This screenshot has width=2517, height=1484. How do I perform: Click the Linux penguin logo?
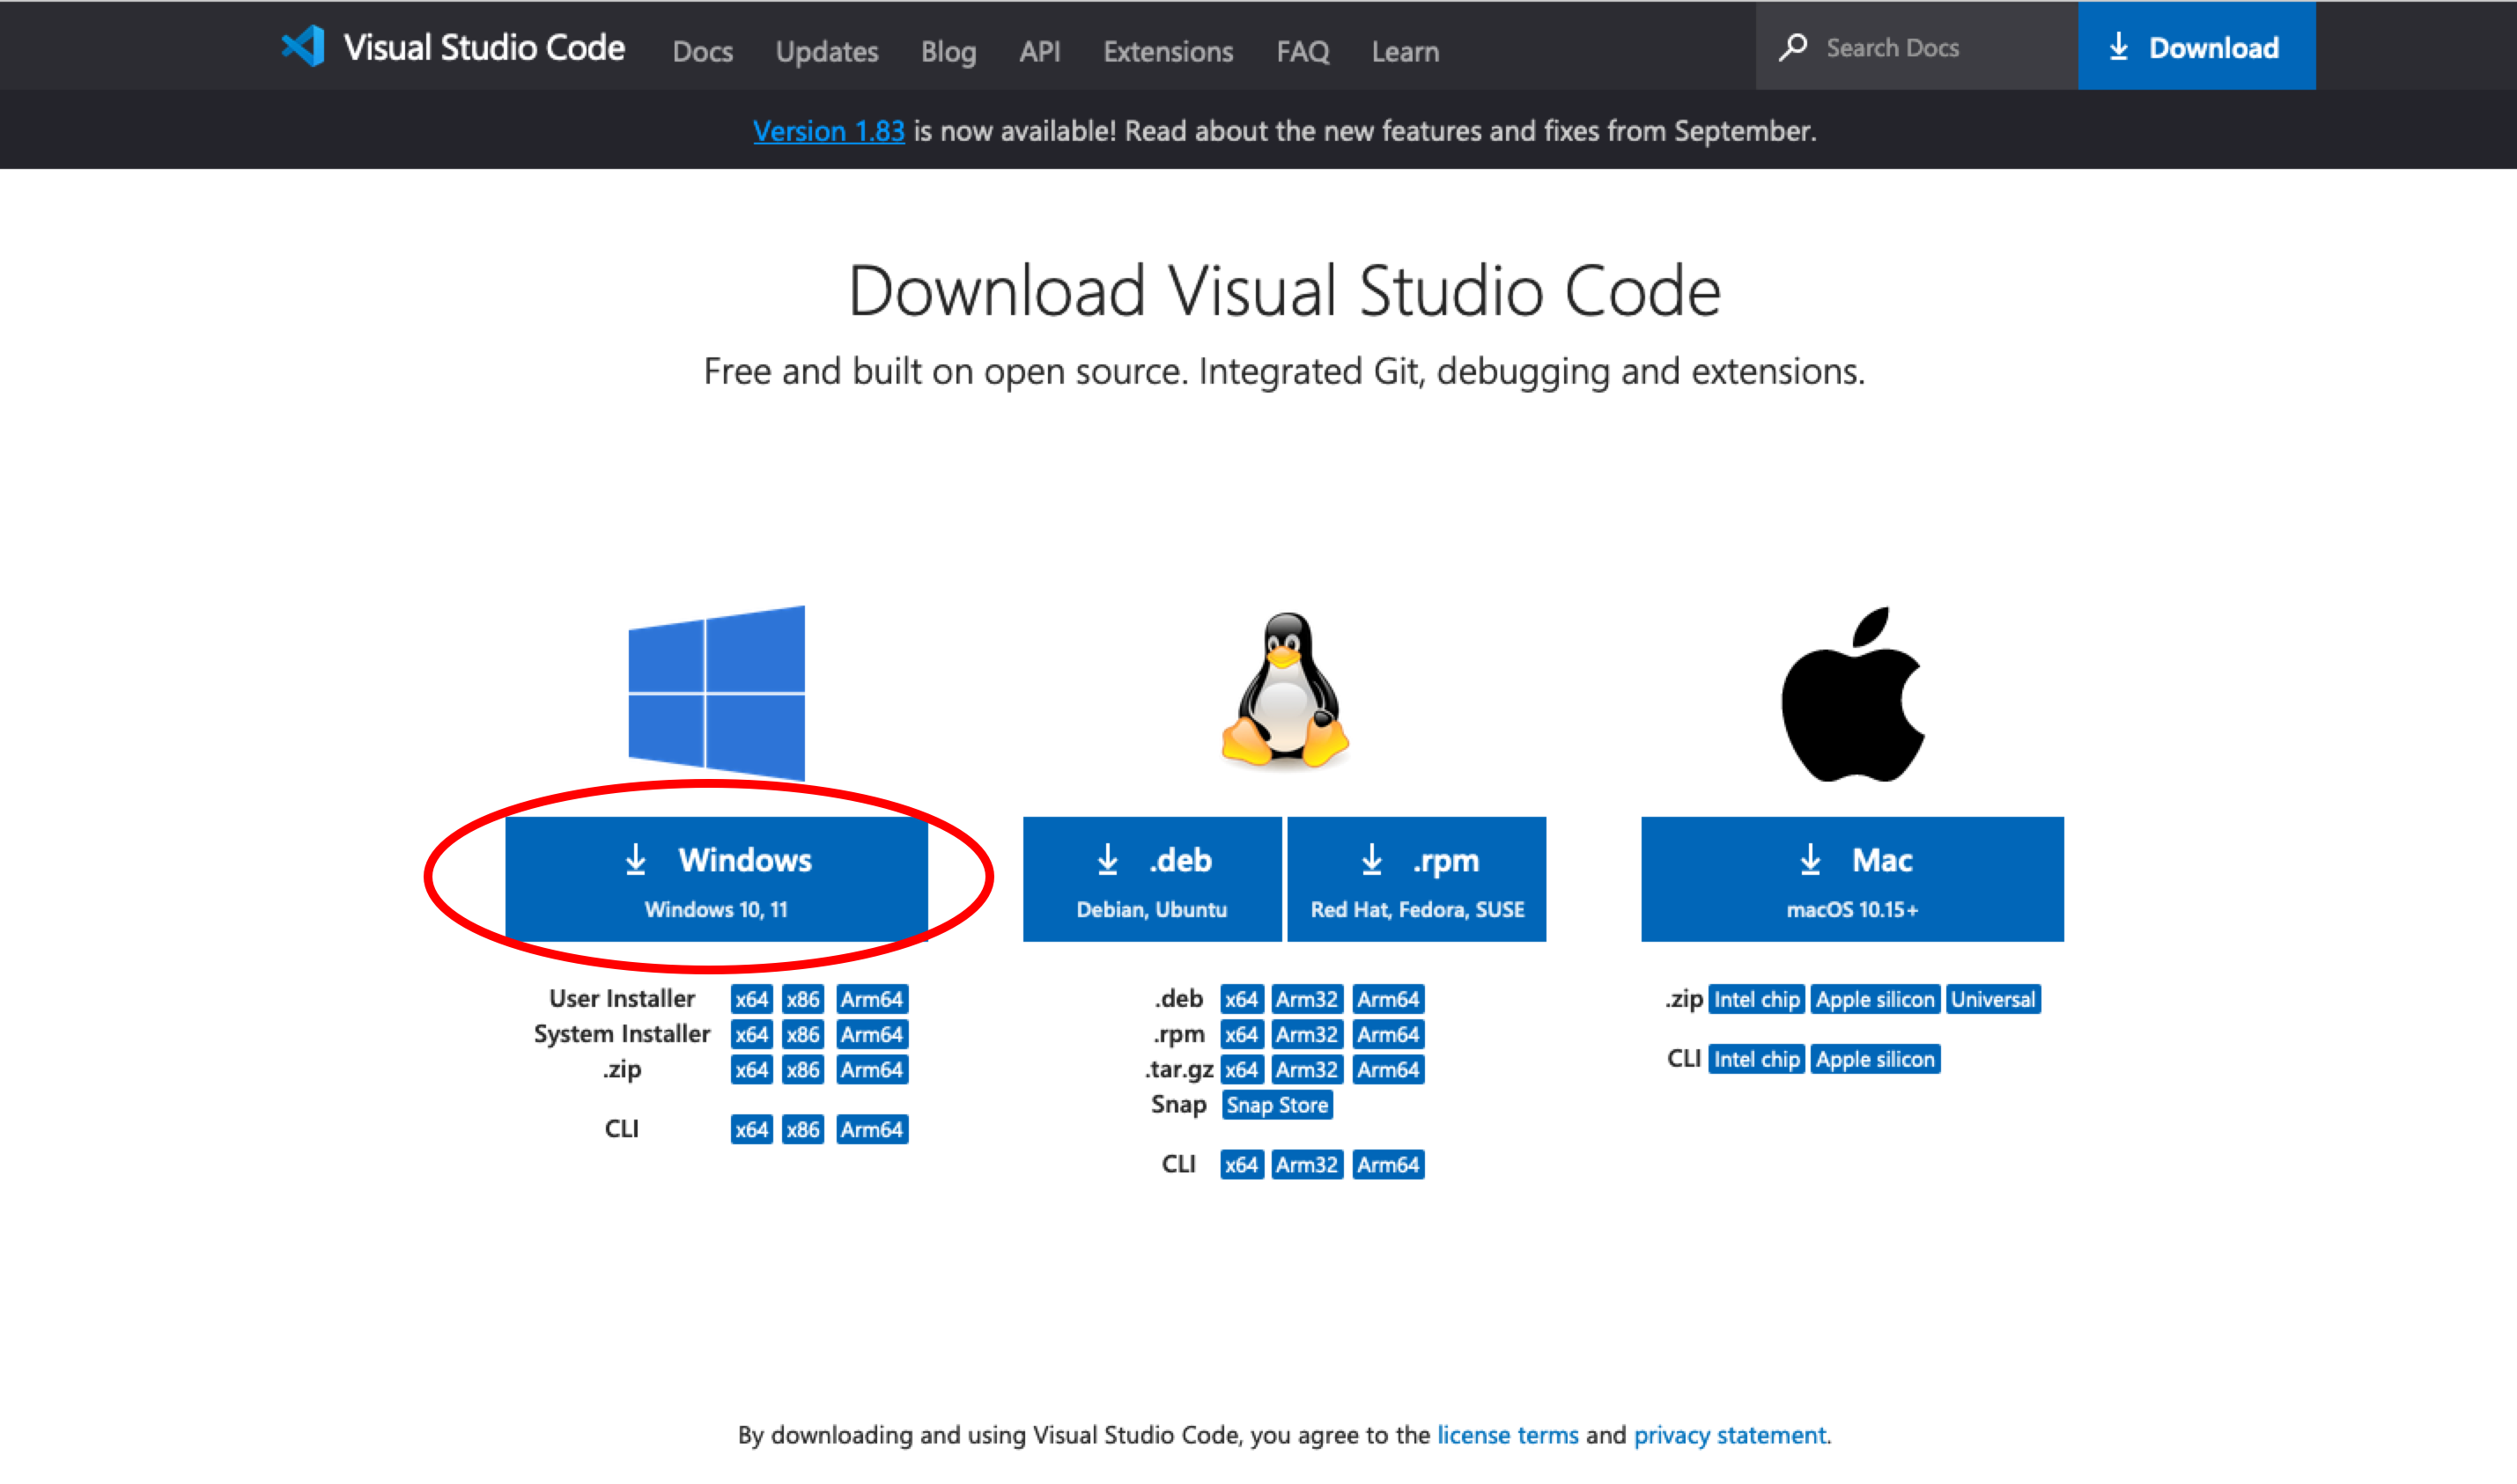(1285, 690)
